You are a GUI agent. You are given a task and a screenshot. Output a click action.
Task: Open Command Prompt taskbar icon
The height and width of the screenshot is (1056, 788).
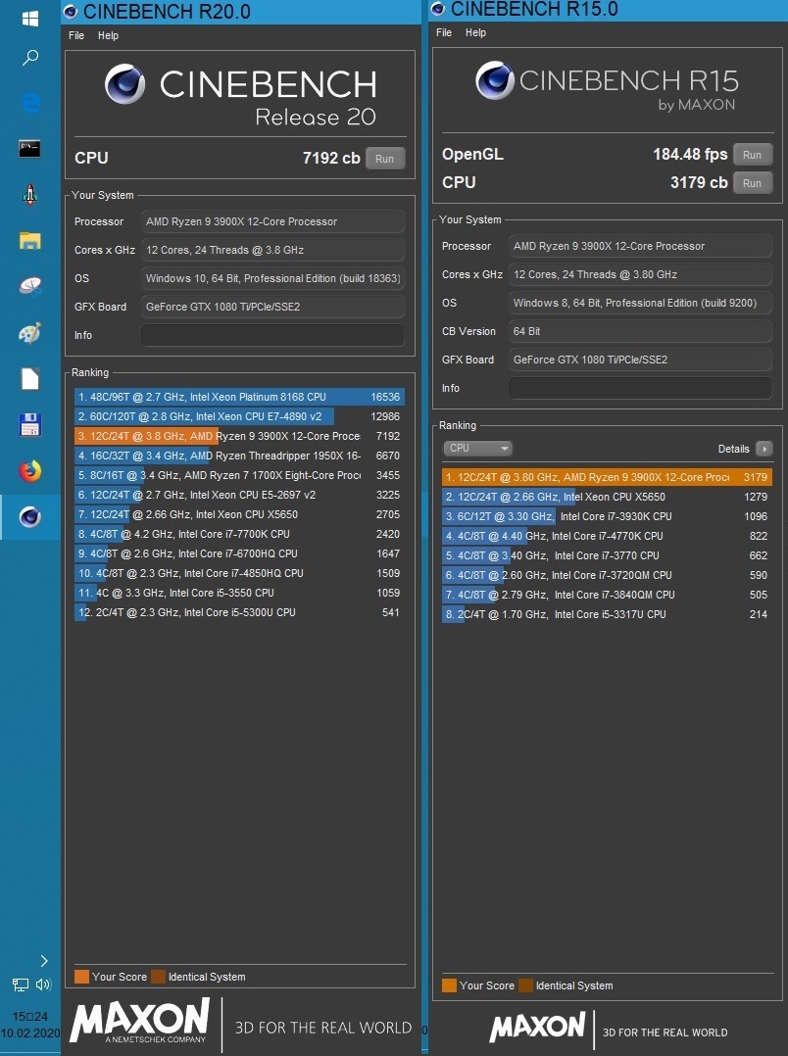click(x=29, y=148)
